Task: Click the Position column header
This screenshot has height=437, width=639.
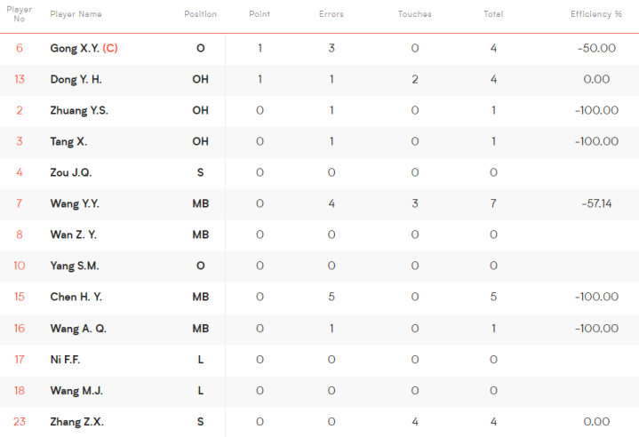Action: (x=200, y=14)
